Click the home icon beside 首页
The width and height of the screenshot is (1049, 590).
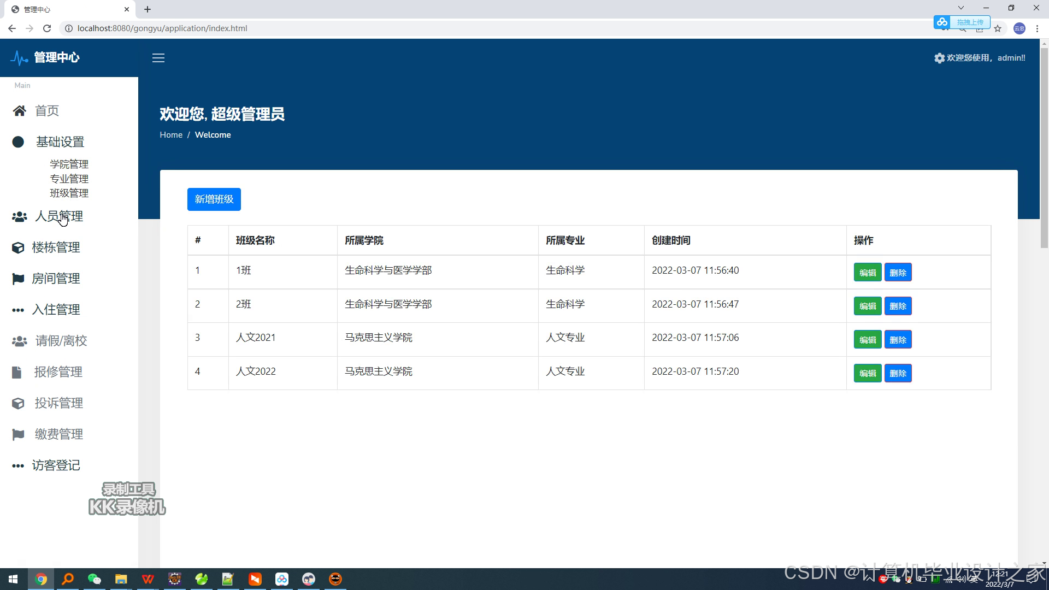click(20, 111)
